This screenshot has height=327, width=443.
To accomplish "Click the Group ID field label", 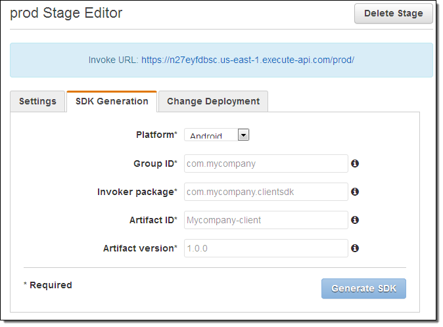I will tap(154, 163).
